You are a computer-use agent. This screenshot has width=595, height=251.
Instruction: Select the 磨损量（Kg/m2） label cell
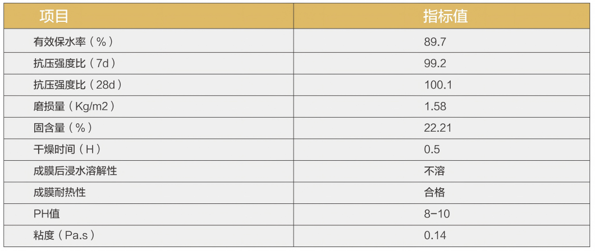click(78, 106)
